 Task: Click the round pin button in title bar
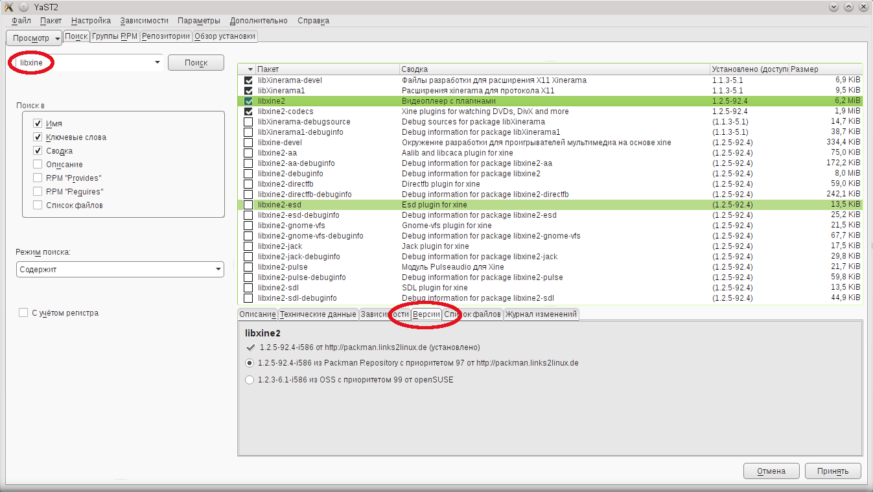coord(24,7)
